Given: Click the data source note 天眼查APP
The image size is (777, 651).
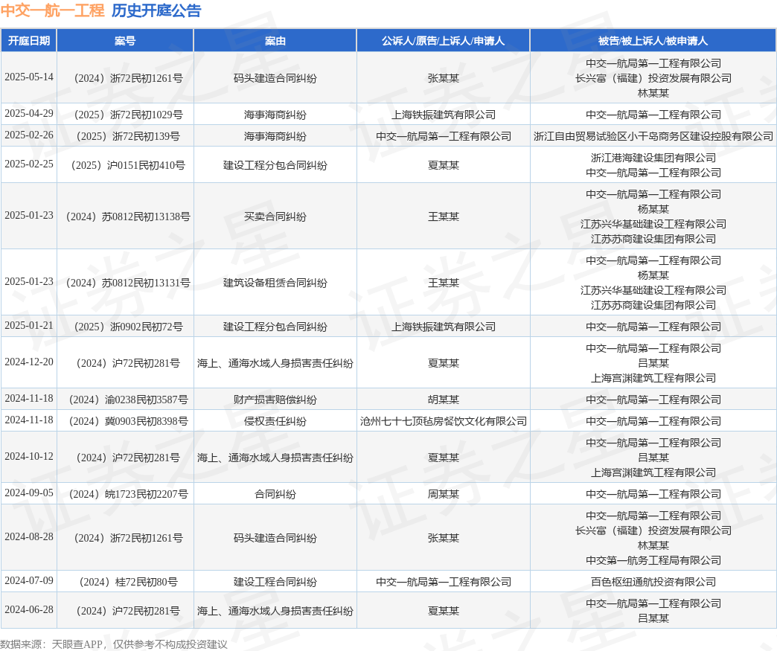Looking at the screenshot, I should [x=77, y=644].
